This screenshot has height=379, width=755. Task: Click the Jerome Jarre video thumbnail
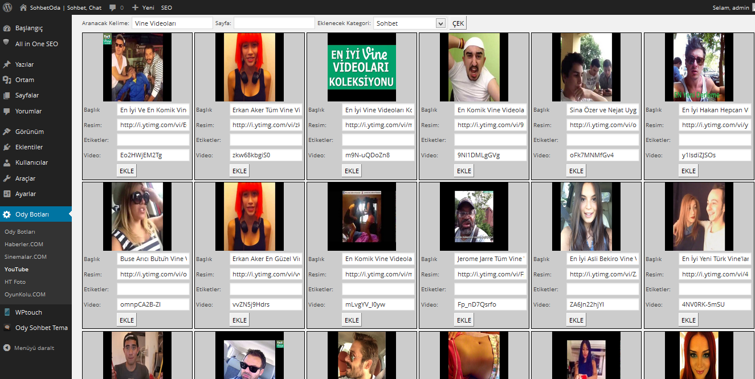click(474, 217)
